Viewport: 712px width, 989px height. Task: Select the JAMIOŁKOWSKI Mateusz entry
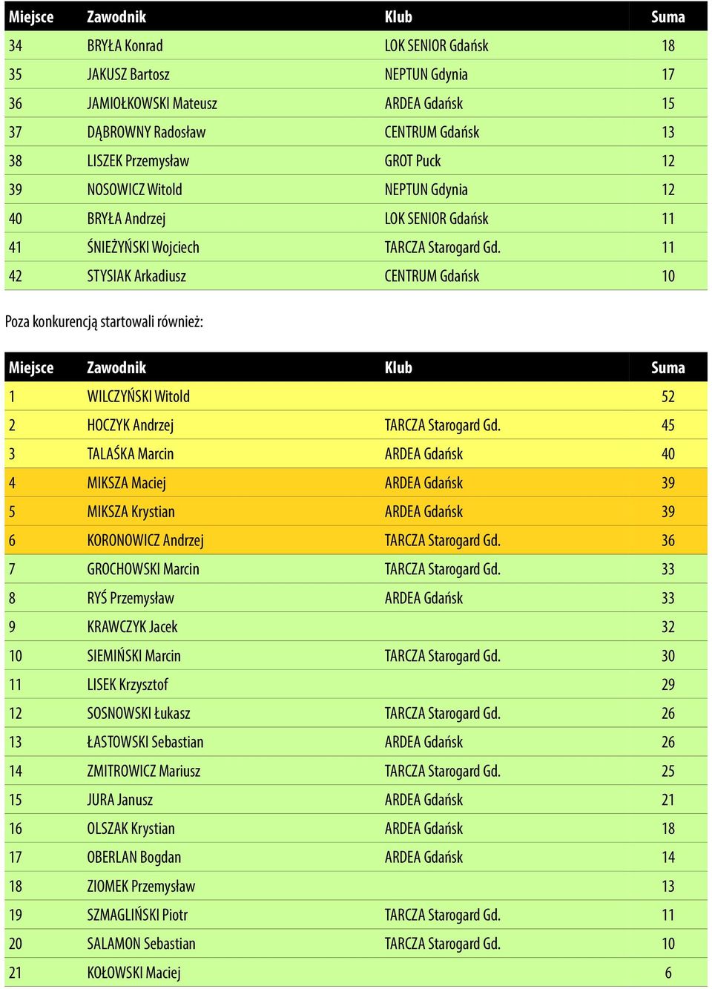coord(152,103)
